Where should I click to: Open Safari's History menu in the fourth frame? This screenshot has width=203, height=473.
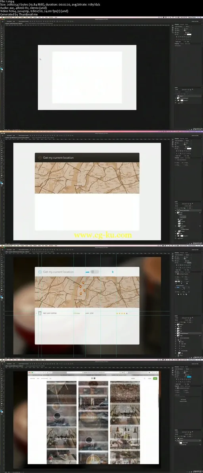coord(21,359)
